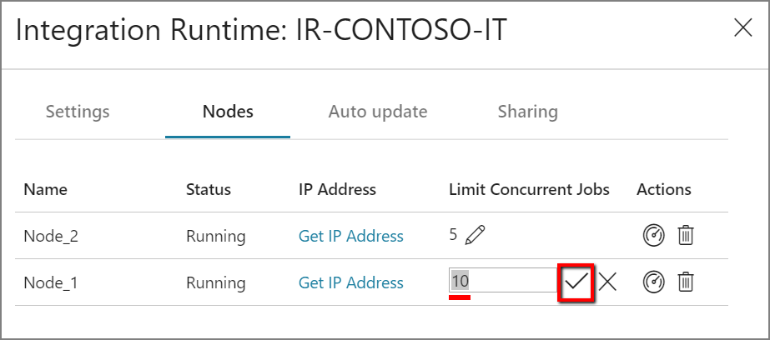Go to the Sharing tab
This screenshot has width=770, height=340.
527,112
